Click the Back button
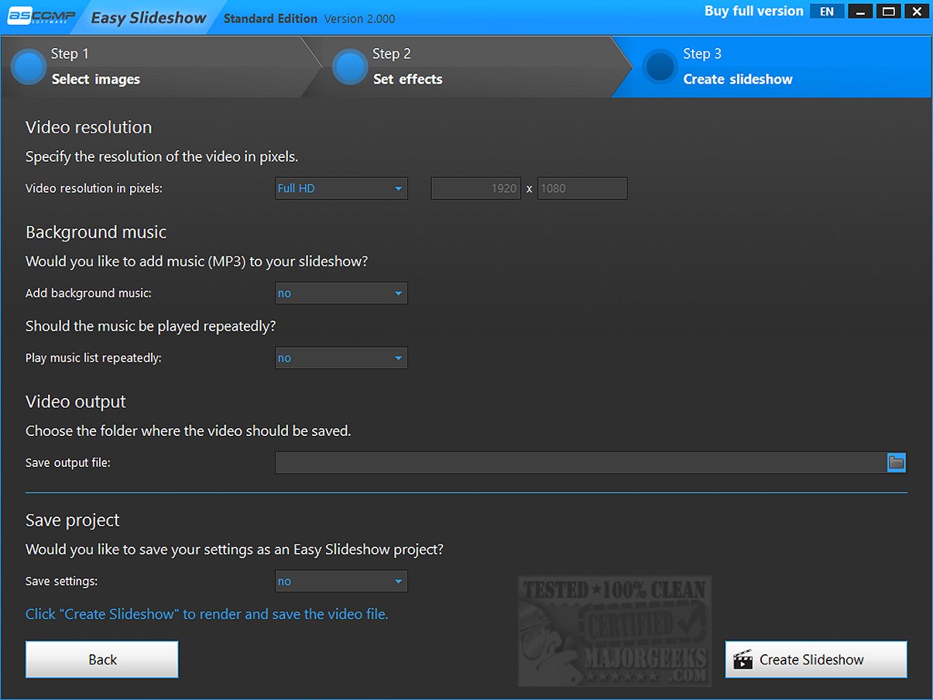Image resolution: width=933 pixels, height=700 pixels. pos(102,660)
